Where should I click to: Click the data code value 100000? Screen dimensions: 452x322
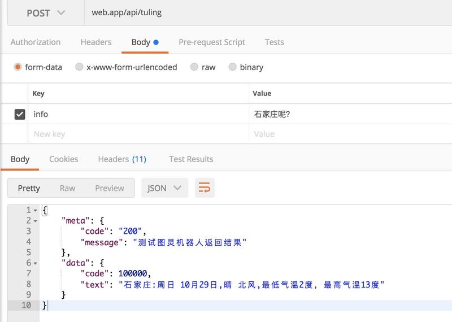tap(133, 273)
